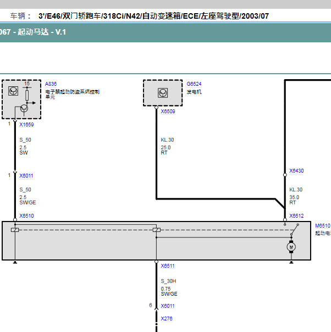Click the round symbol at top-left of A836

tap(14, 90)
